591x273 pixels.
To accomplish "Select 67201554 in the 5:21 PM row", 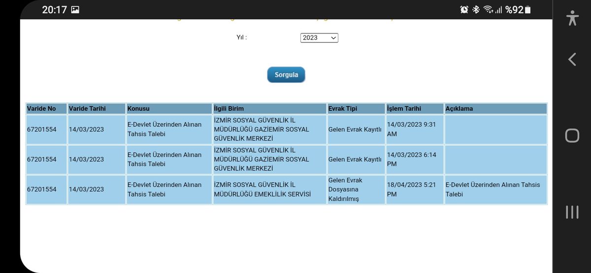I will pos(41,190).
